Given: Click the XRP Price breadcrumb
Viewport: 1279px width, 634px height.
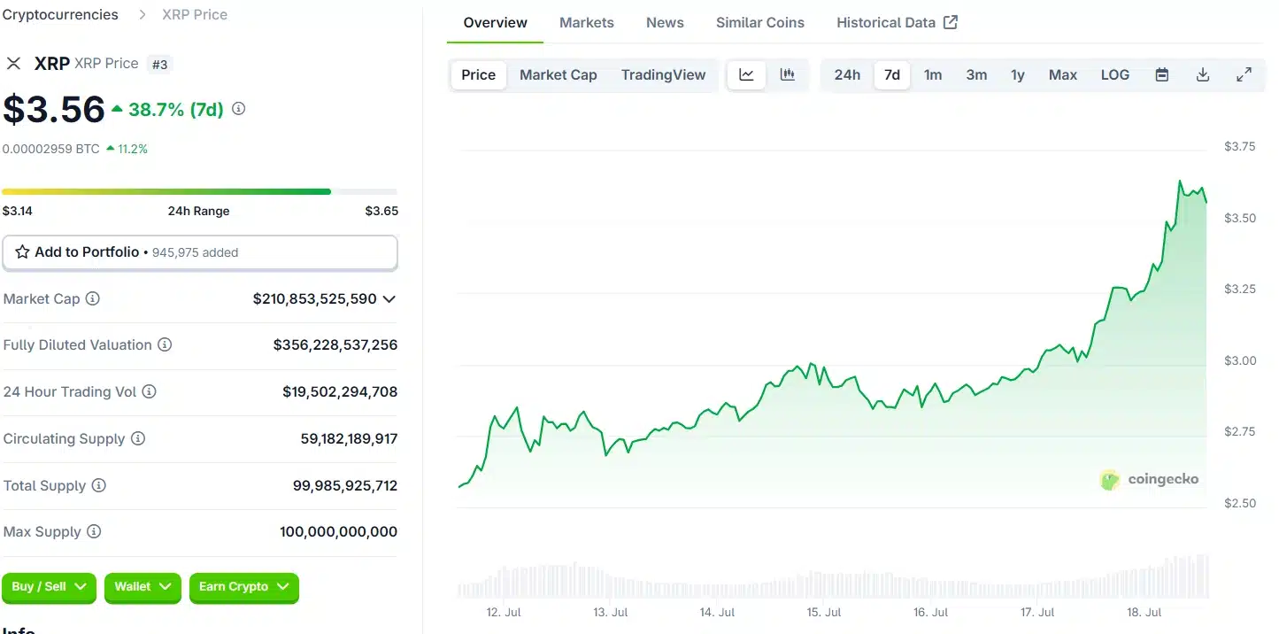Looking at the screenshot, I should [195, 14].
